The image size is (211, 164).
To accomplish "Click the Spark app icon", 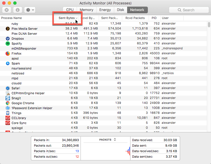I will [7, 63].
